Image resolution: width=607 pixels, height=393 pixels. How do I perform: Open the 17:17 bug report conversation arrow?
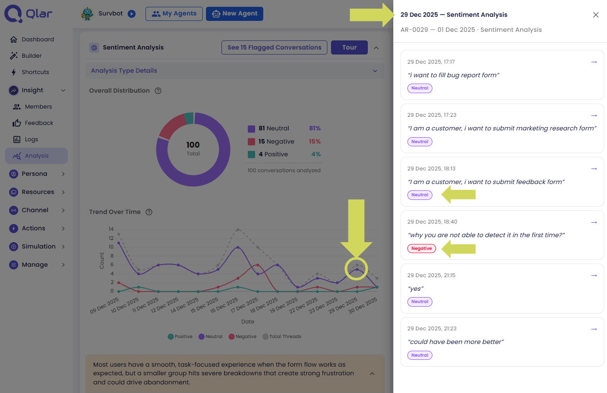tap(594, 62)
